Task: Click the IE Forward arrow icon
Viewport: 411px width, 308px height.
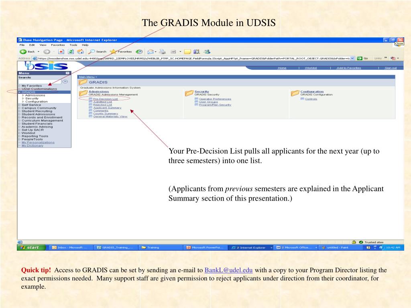Action: coord(47,52)
